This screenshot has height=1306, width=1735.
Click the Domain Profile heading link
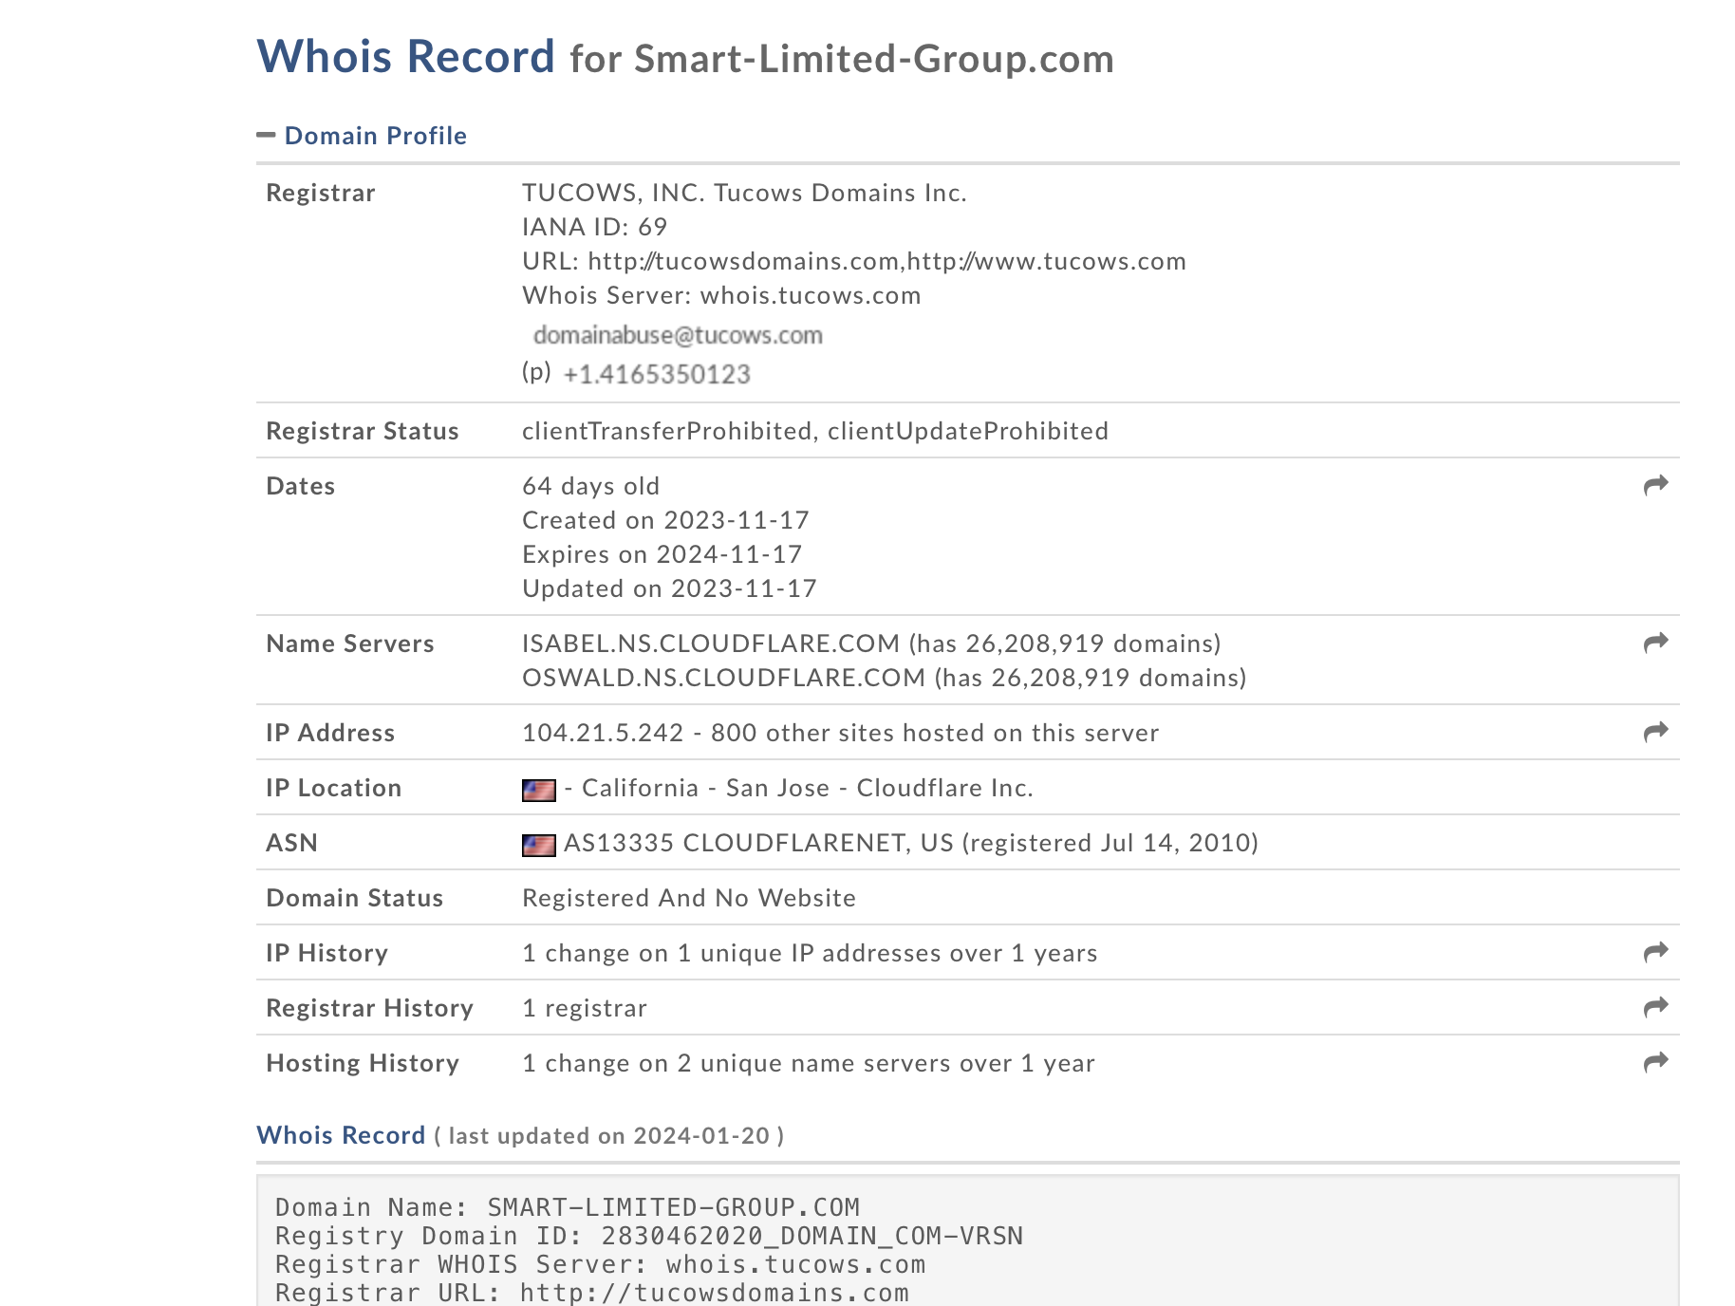click(376, 136)
